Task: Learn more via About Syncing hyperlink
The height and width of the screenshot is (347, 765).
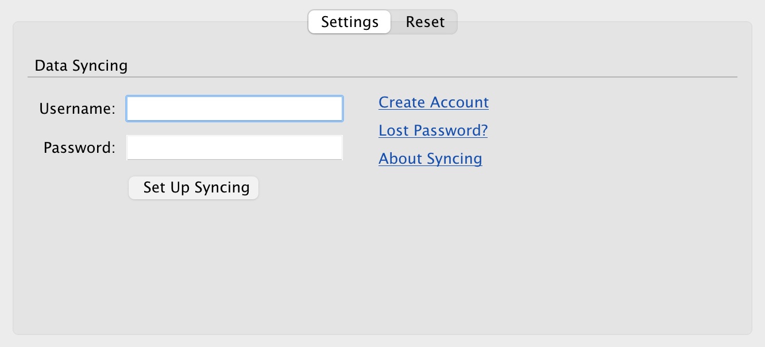Action: tap(430, 159)
